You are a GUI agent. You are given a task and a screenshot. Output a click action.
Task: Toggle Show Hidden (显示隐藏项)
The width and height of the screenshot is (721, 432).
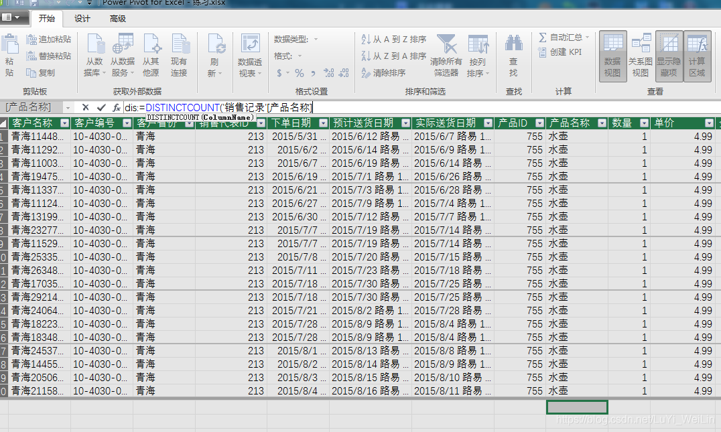[x=669, y=56]
